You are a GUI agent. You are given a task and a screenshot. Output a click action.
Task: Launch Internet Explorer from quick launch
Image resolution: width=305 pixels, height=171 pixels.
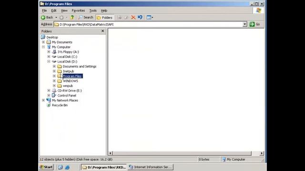click(67, 167)
